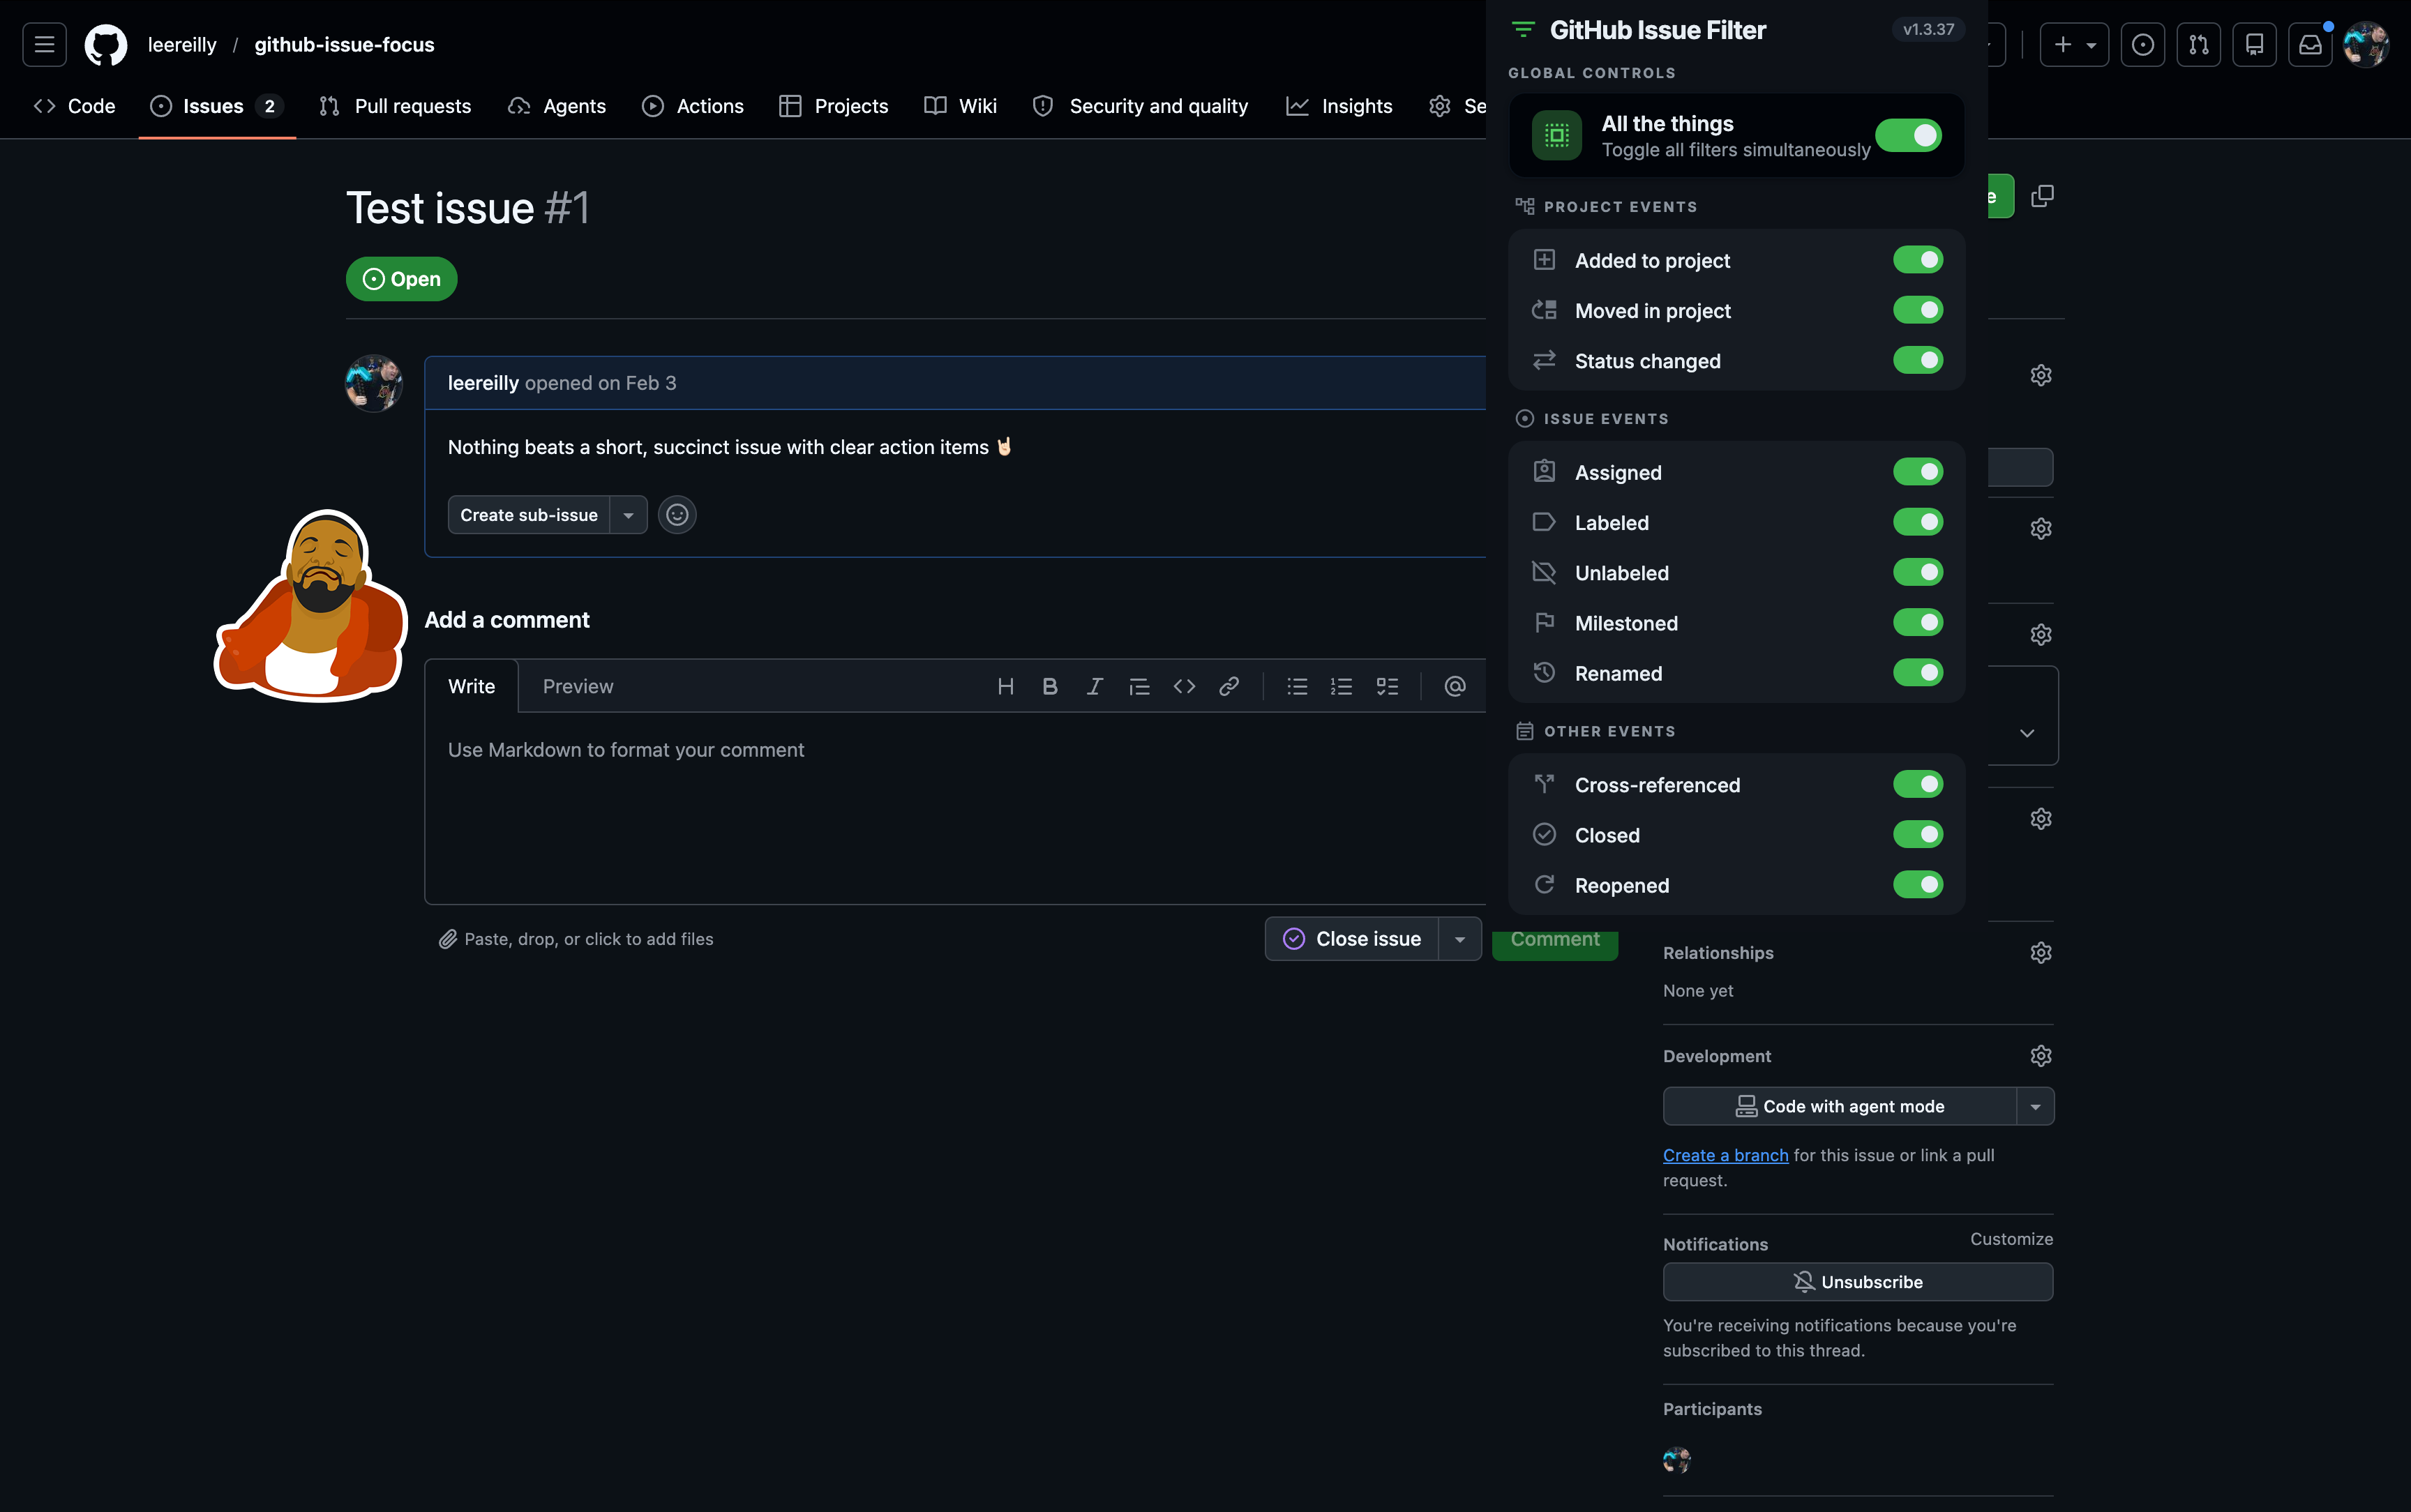The width and height of the screenshot is (2411, 1512).
Task: Turn off the Assigned event filter
Action: tap(1919, 471)
